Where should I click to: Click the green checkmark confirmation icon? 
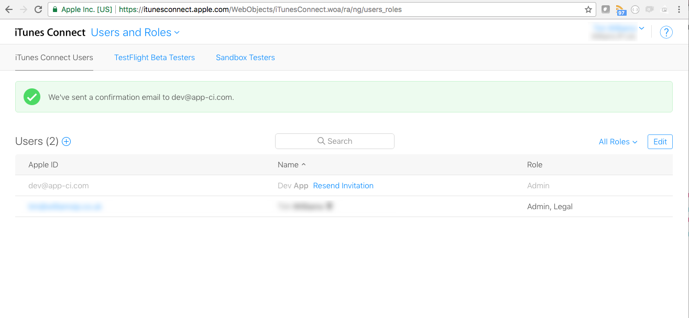[x=32, y=97]
